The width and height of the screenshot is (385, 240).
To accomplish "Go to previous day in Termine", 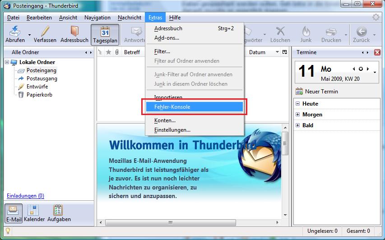I will pyautogui.click(x=353, y=69).
